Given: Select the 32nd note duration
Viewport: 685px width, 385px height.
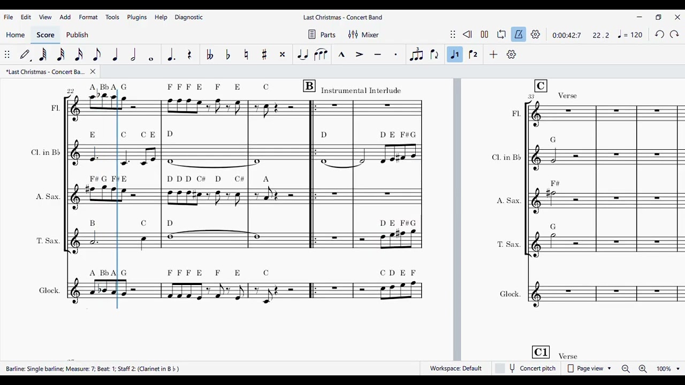Looking at the screenshot, I should [61, 55].
